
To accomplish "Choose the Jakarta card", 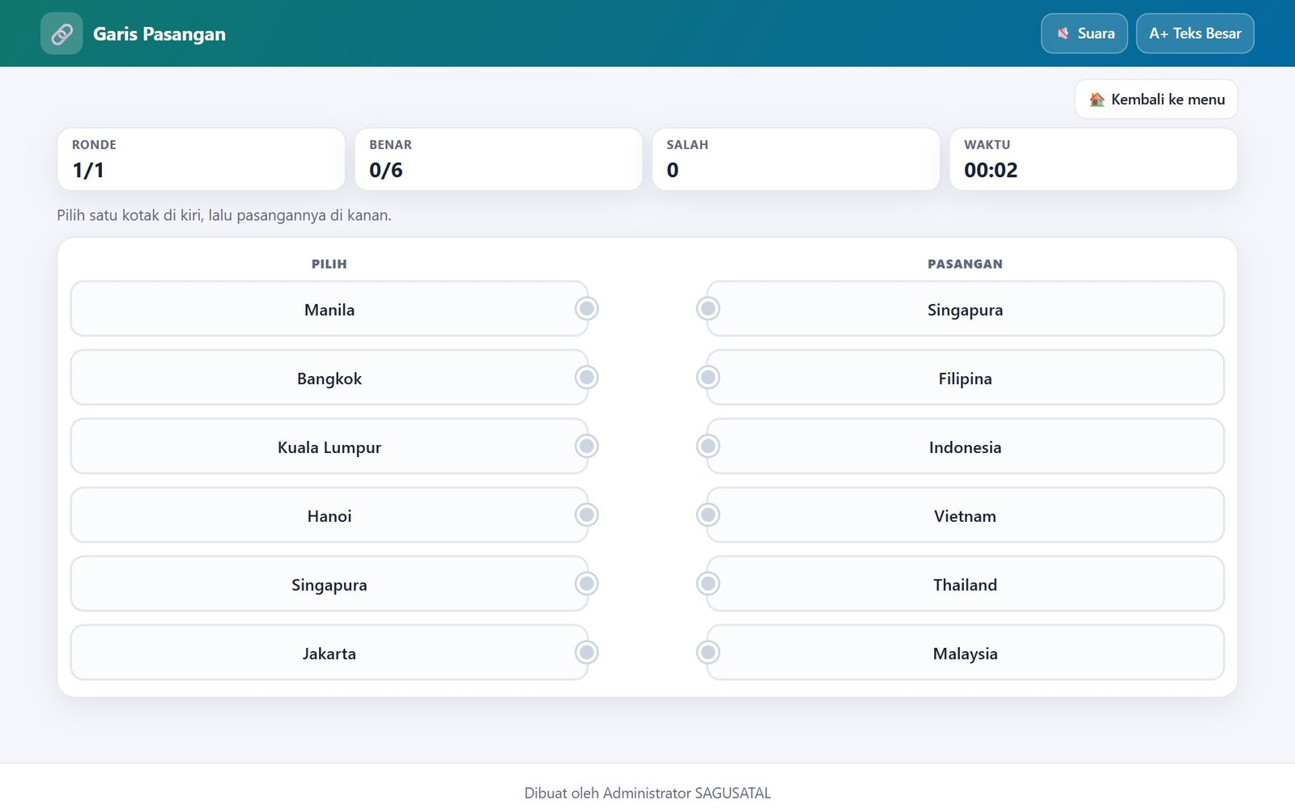I will [x=329, y=652].
